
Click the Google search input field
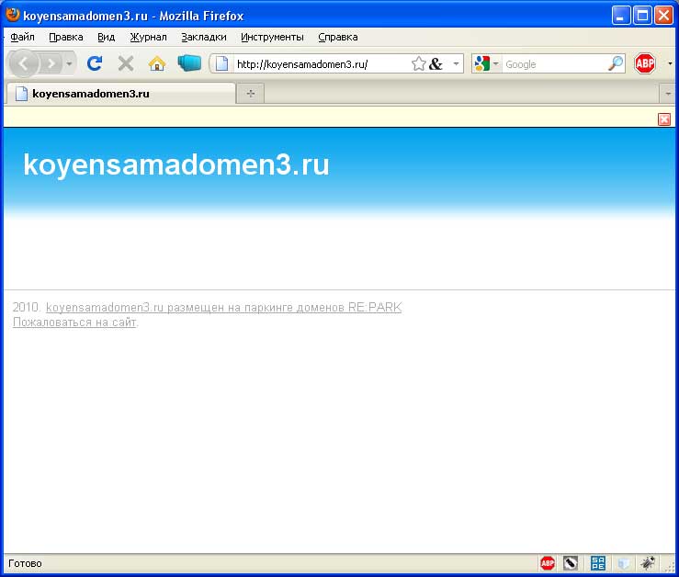tap(554, 64)
